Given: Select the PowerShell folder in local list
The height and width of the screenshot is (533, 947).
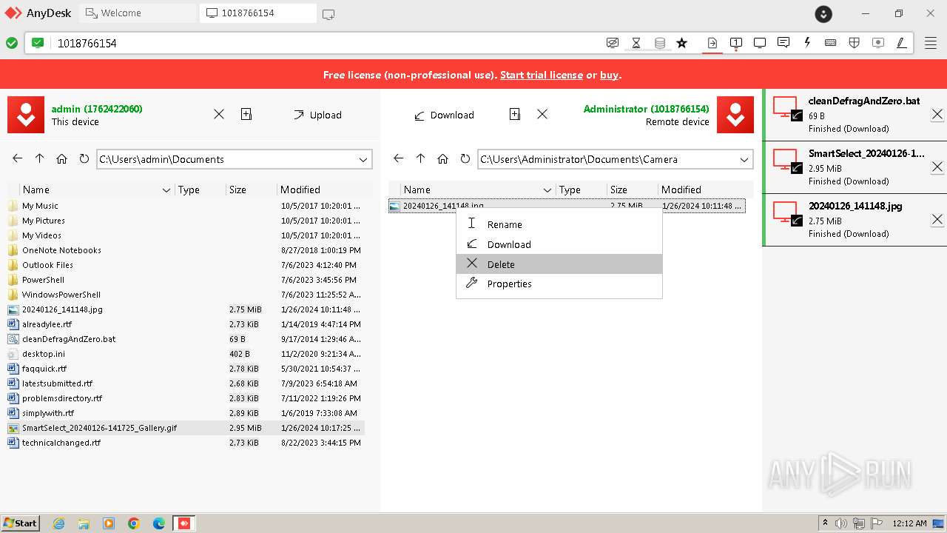Looking at the screenshot, I should pos(185,280).
